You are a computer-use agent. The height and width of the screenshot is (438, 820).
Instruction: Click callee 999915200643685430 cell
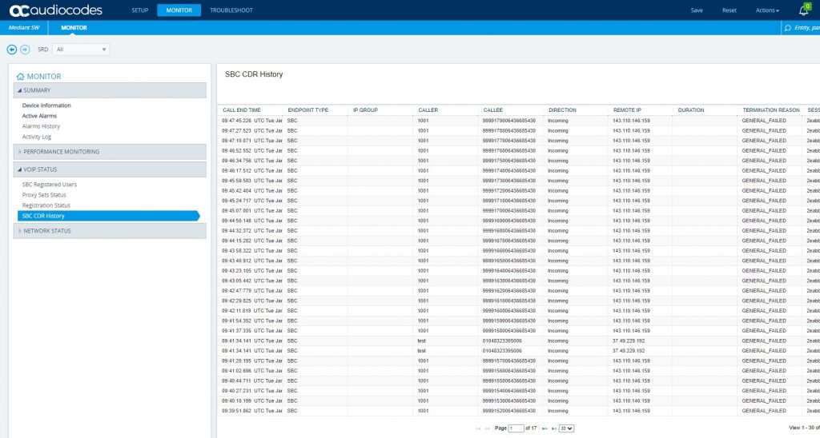[x=508, y=411]
